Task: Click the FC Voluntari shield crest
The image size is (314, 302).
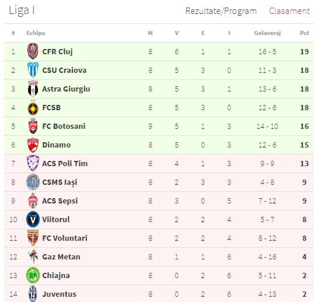Action: click(x=33, y=238)
